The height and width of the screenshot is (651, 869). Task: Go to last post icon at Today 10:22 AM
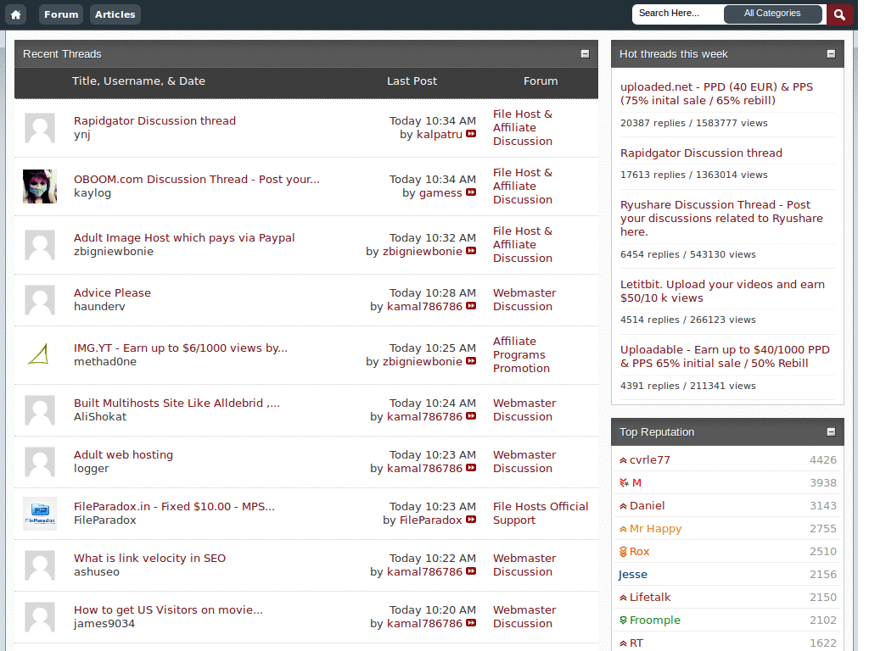tap(471, 572)
